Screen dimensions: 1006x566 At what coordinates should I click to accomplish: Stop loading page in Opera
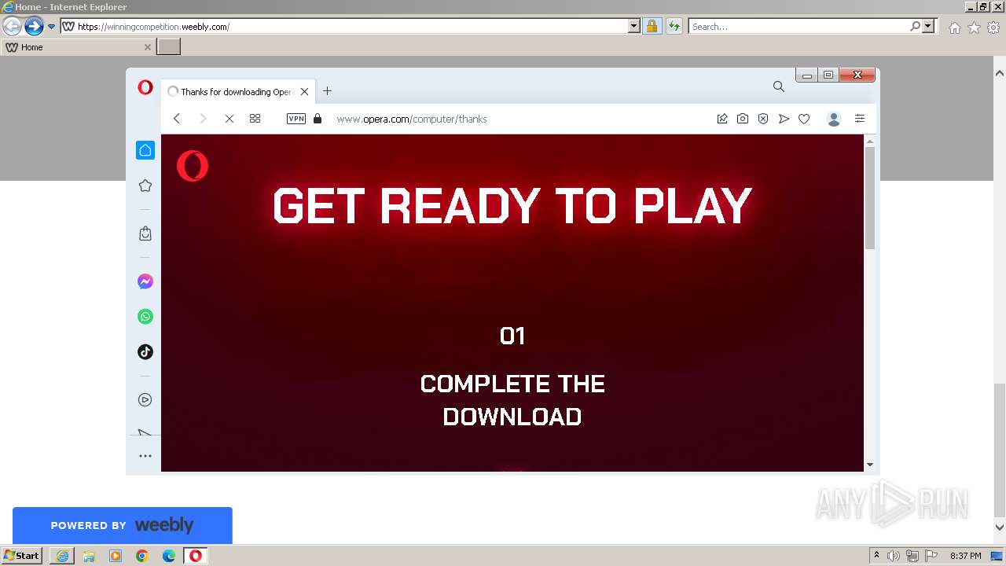229,119
